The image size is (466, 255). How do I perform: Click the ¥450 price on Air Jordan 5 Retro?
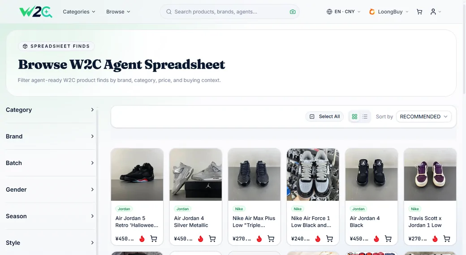pyautogui.click(x=125, y=239)
